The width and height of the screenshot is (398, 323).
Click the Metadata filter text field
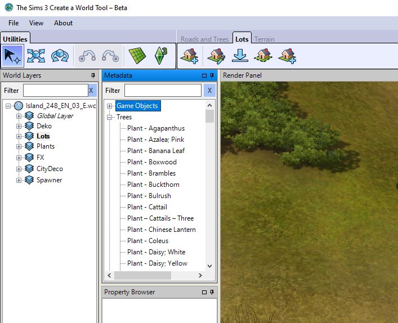click(x=162, y=90)
